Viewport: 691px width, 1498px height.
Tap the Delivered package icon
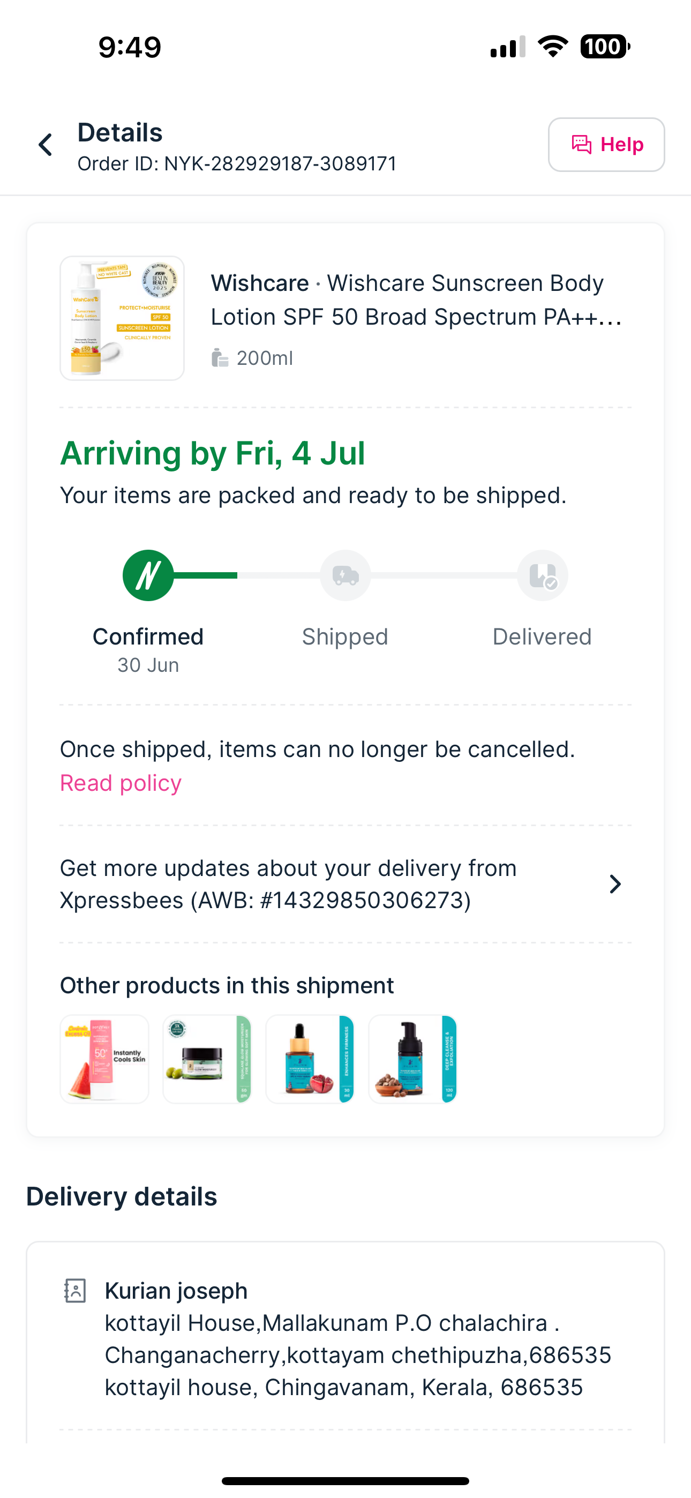pyautogui.click(x=542, y=576)
